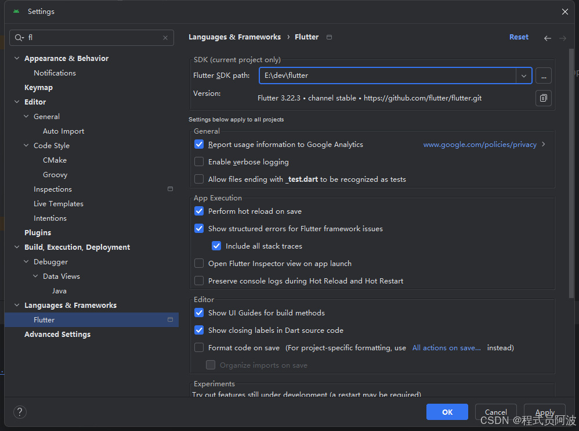Copy Flutter version info to clipboard
The height and width of the screenshot is (431, 579).
tap(543, 98)
